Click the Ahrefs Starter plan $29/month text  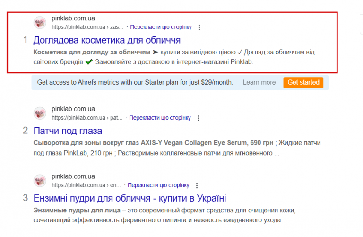click(x=135, y=82)
